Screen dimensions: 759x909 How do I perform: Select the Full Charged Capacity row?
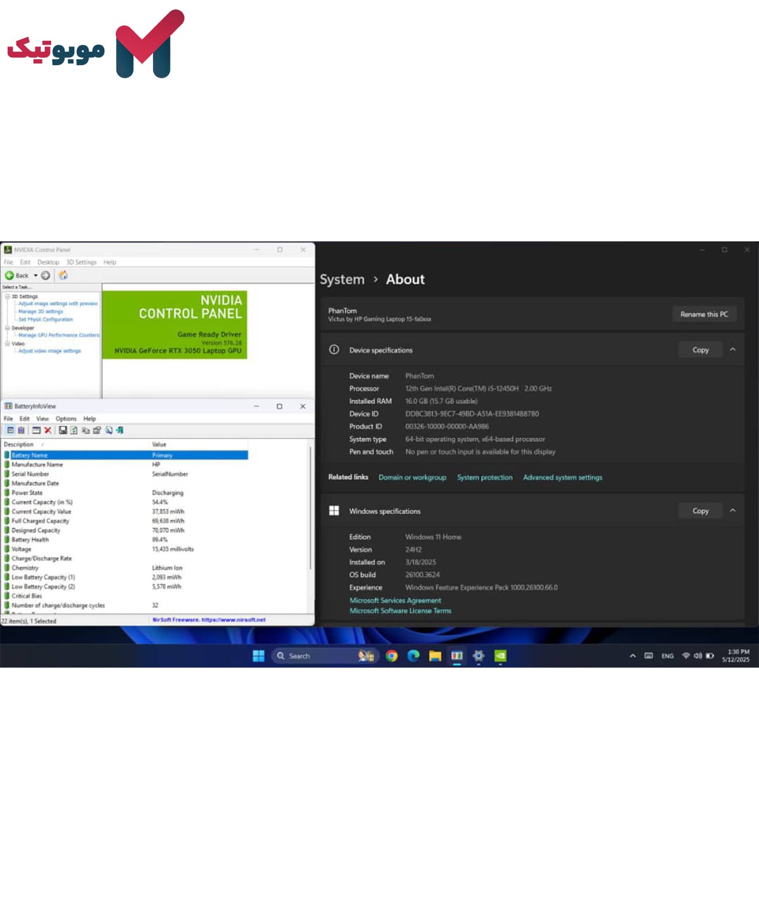pos(126,521)
